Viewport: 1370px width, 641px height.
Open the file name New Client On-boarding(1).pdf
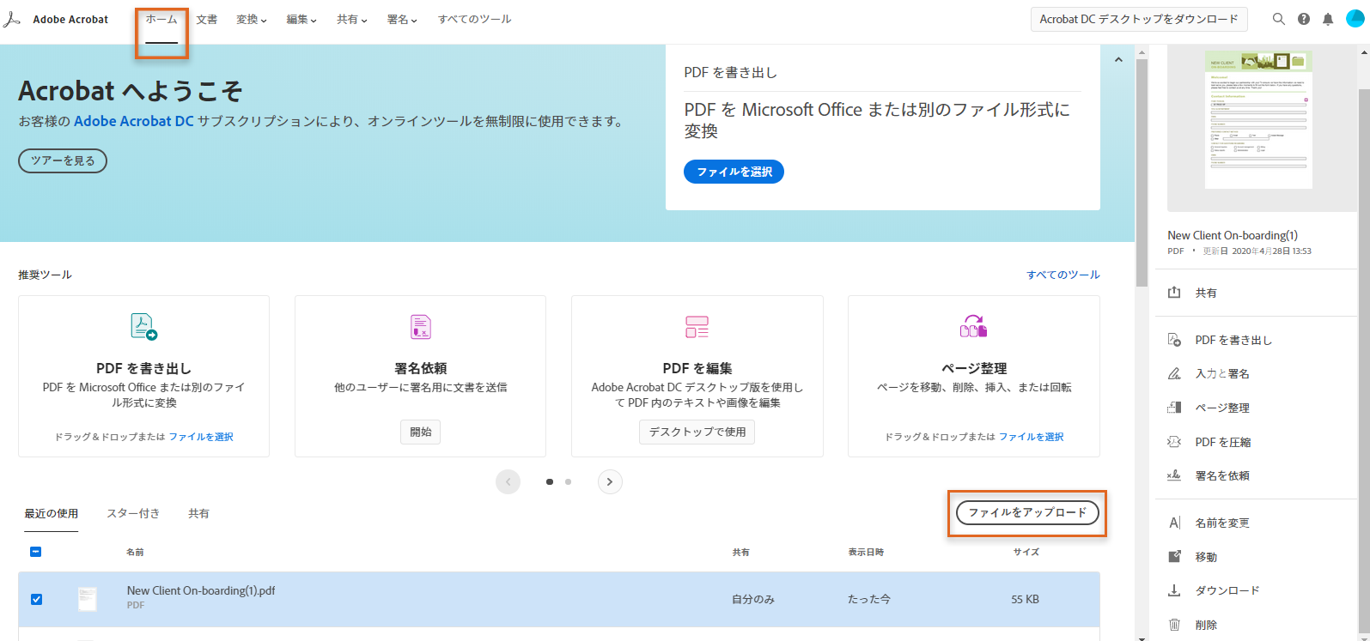pos(201,590)
